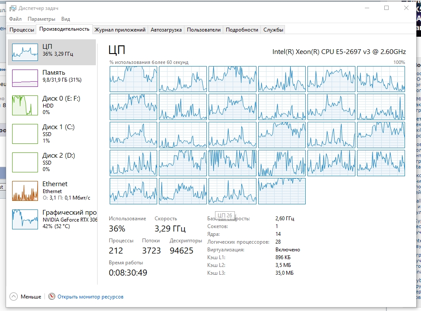421x311 pixels.
Task: Click the Ядра value 14
Action: (x=278, y=234)
